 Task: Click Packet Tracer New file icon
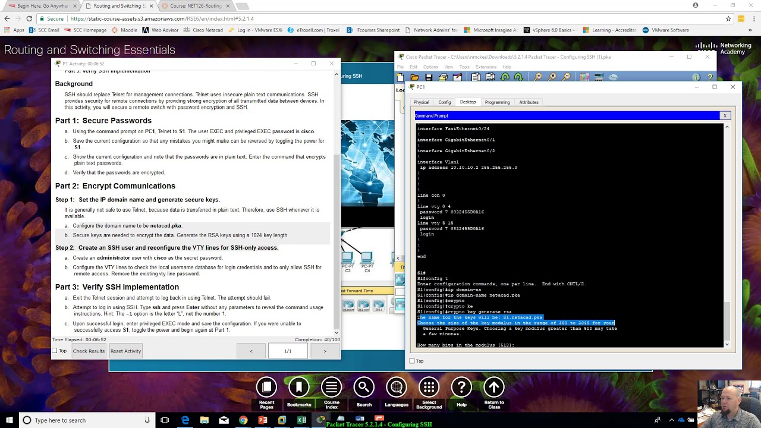pos(400,77)
